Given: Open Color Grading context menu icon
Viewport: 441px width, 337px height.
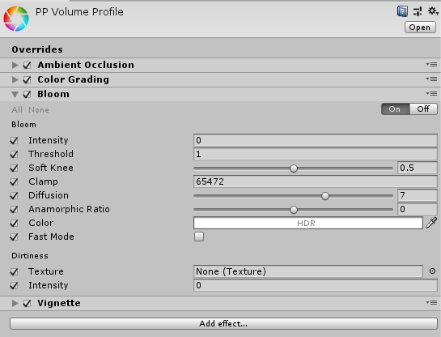Looking at the screenshot, I should coord(431,79).
